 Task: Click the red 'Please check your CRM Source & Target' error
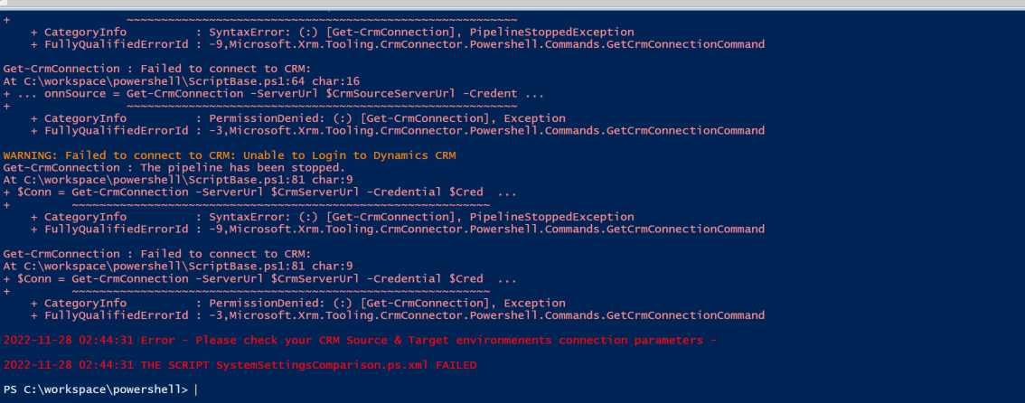click(360, 341)
